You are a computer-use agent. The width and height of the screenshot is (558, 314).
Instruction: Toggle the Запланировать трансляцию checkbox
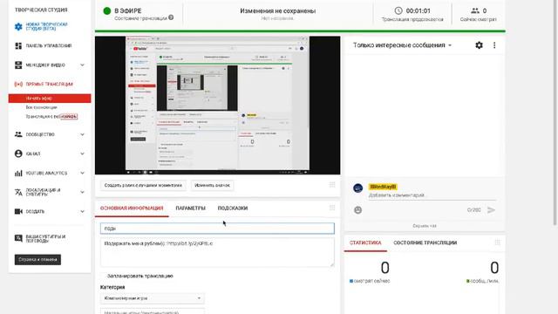pos(103,276)
